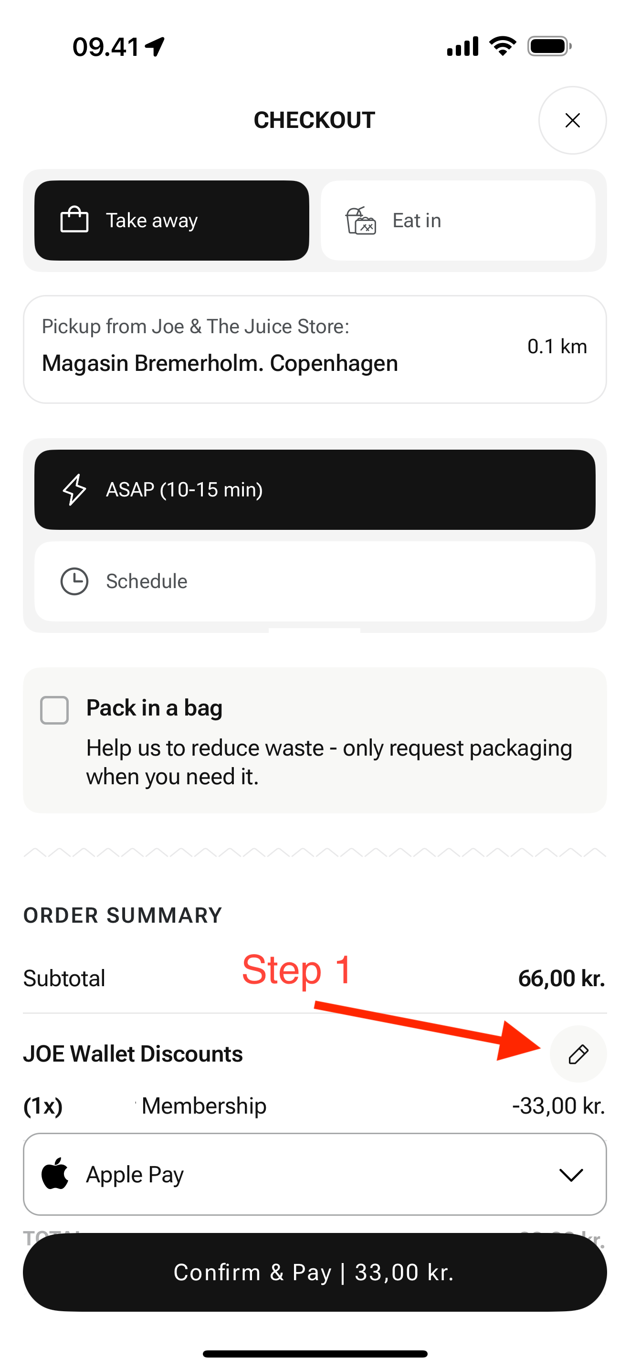630x1369 pixels.
Task: Open the Apple Pay payment method dropdown
Action: 315,1175
